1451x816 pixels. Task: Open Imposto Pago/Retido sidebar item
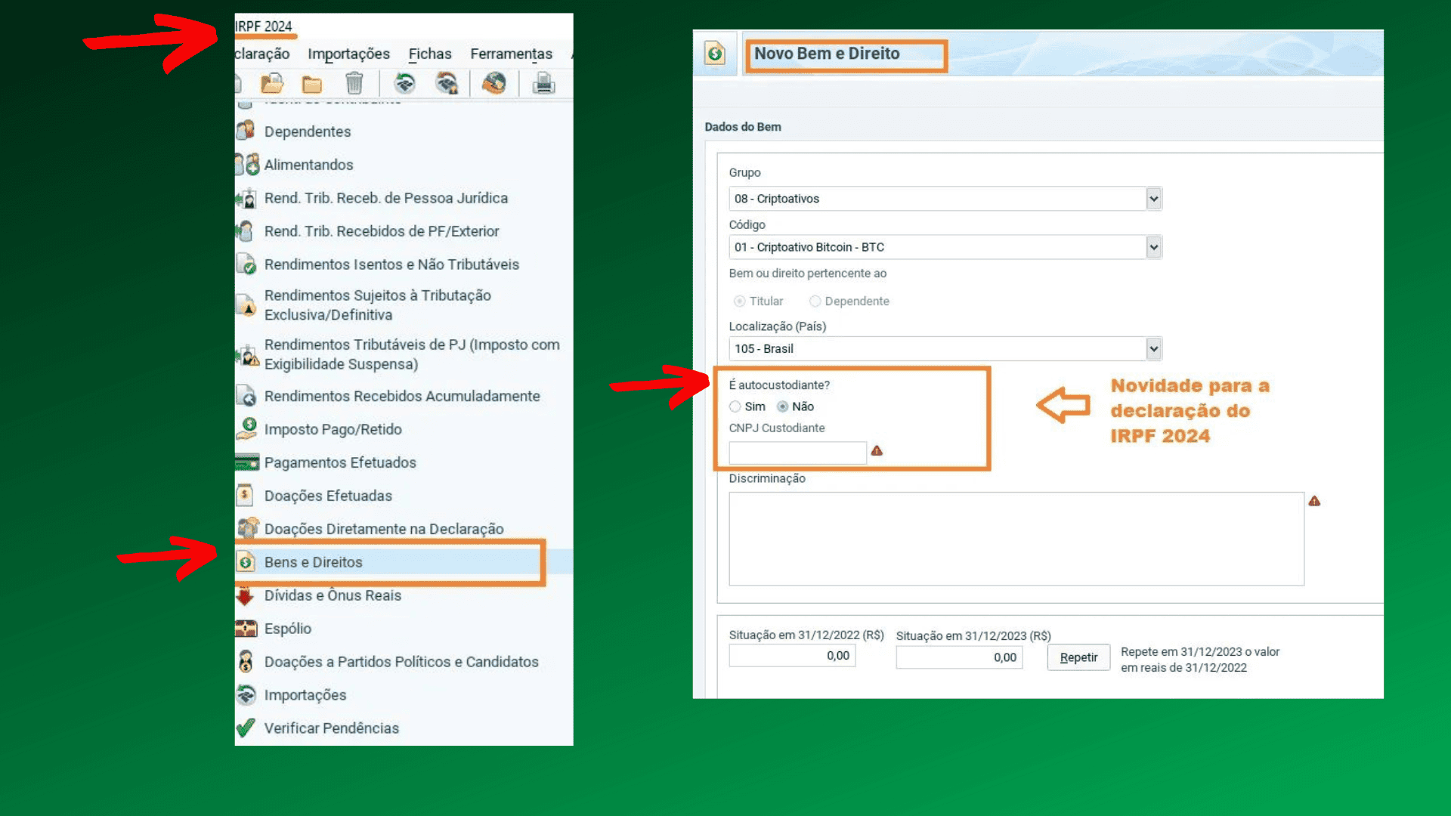(x=333, y=429)
